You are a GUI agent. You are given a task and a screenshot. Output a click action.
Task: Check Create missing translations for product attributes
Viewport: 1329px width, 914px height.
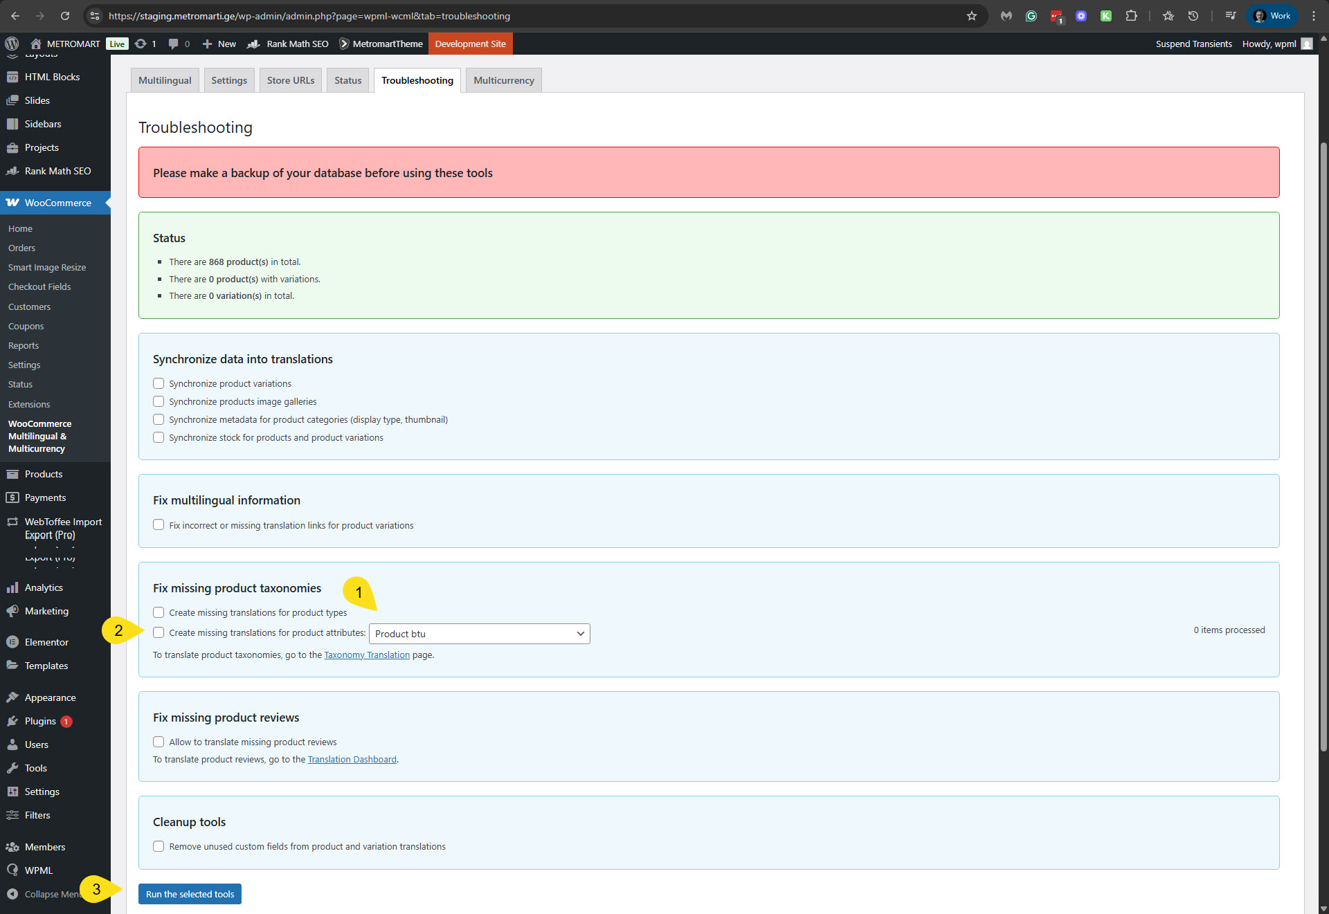[x=159, y=632]
